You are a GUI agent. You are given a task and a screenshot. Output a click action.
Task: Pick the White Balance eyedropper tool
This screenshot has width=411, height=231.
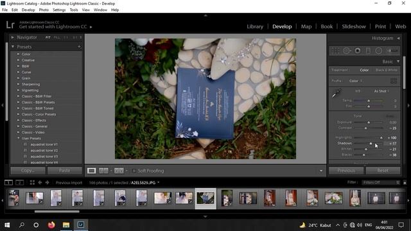click(336, 93)
